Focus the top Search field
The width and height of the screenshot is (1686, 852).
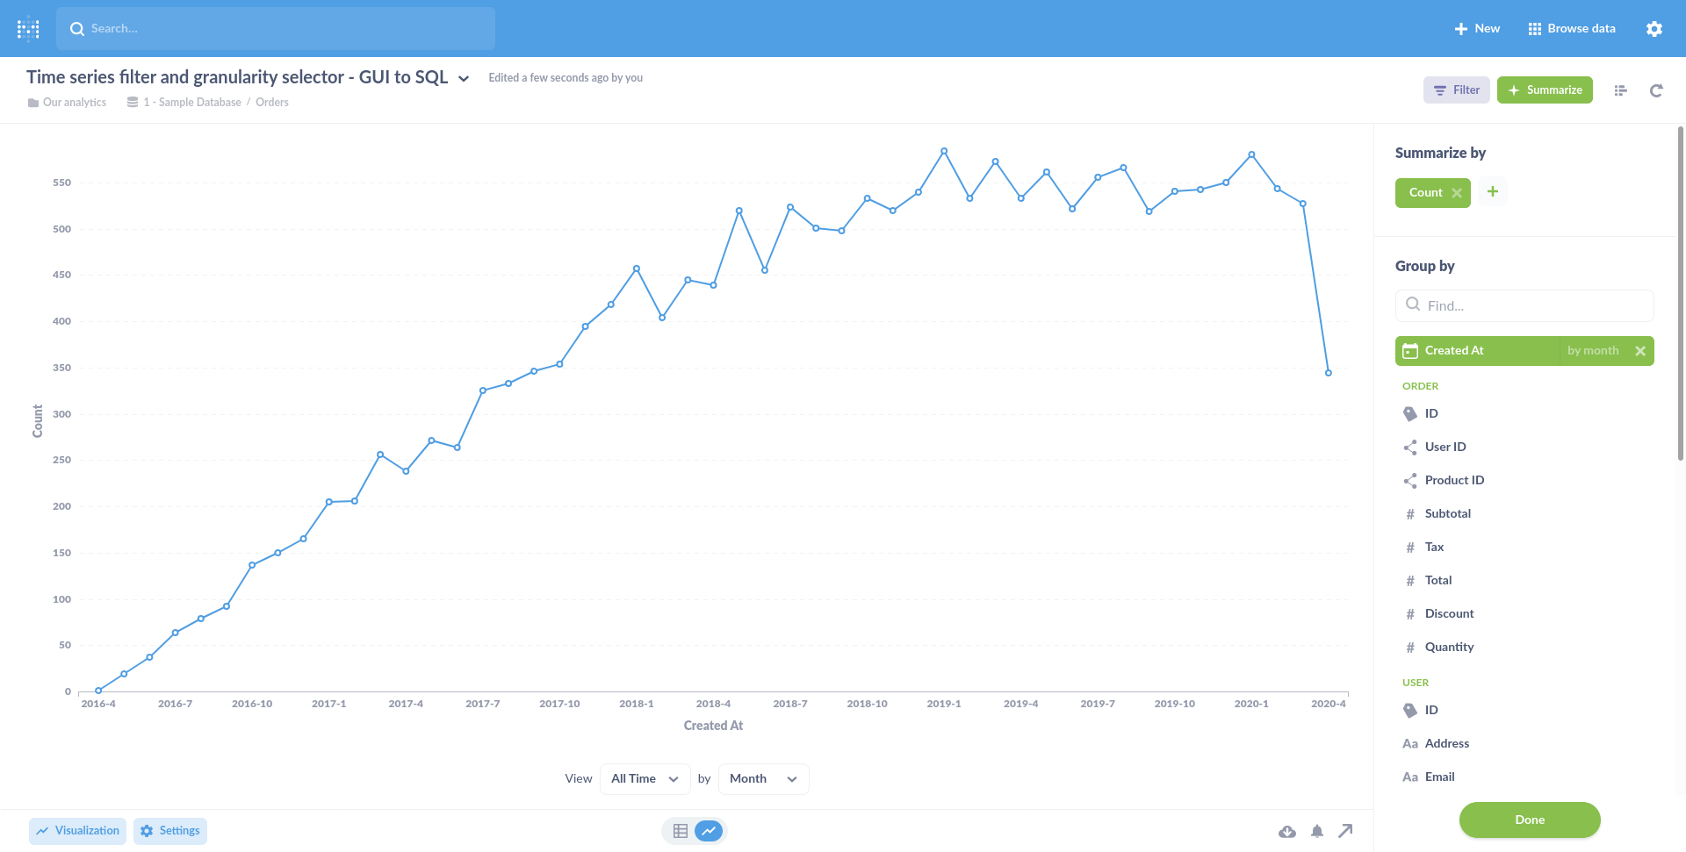click(276, 29)
